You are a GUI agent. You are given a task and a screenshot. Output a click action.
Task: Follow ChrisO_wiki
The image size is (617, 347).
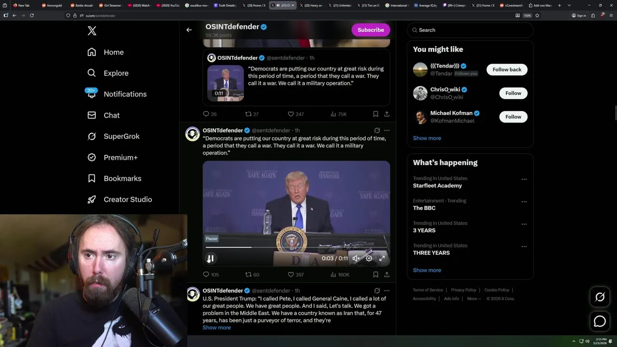(513, 93)
